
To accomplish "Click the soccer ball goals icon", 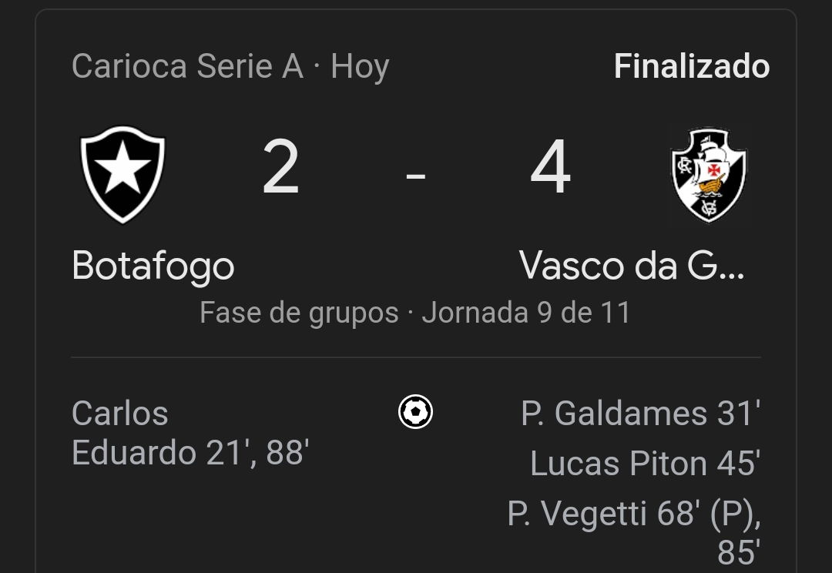I will pyautogui.click(x=415, y=412).
